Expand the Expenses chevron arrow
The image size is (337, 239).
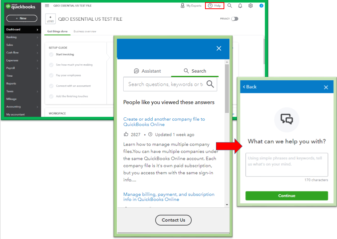tap(37, 61)
